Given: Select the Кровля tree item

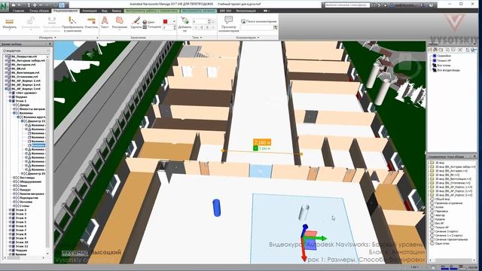Looking at the screenshot, I should (21, 254).
